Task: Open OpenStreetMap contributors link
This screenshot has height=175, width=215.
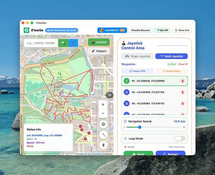Action: 95,154
